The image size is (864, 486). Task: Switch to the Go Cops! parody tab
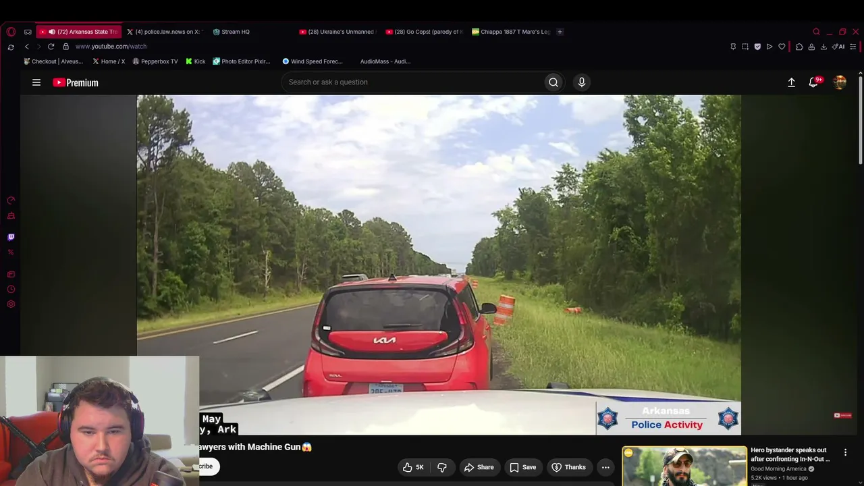point(424,32)
